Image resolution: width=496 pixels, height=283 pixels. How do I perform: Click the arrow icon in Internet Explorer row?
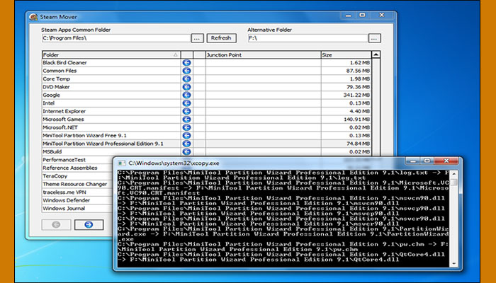(186, 111)
